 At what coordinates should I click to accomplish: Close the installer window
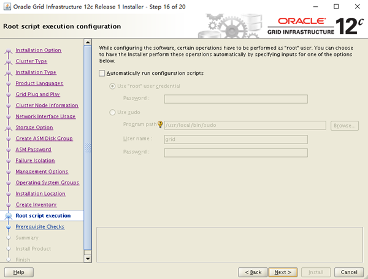coord(357,7)
